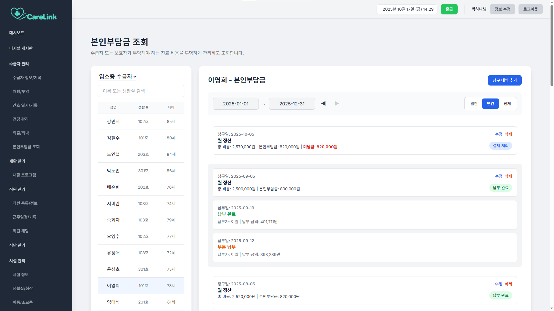
Task: Click 수정 on the 2025-08-05 bill
Action: tap(499, 284)
